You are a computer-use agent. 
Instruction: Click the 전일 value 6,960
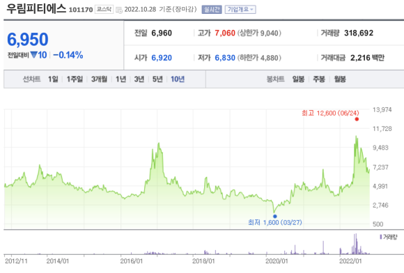click(162, 33)
